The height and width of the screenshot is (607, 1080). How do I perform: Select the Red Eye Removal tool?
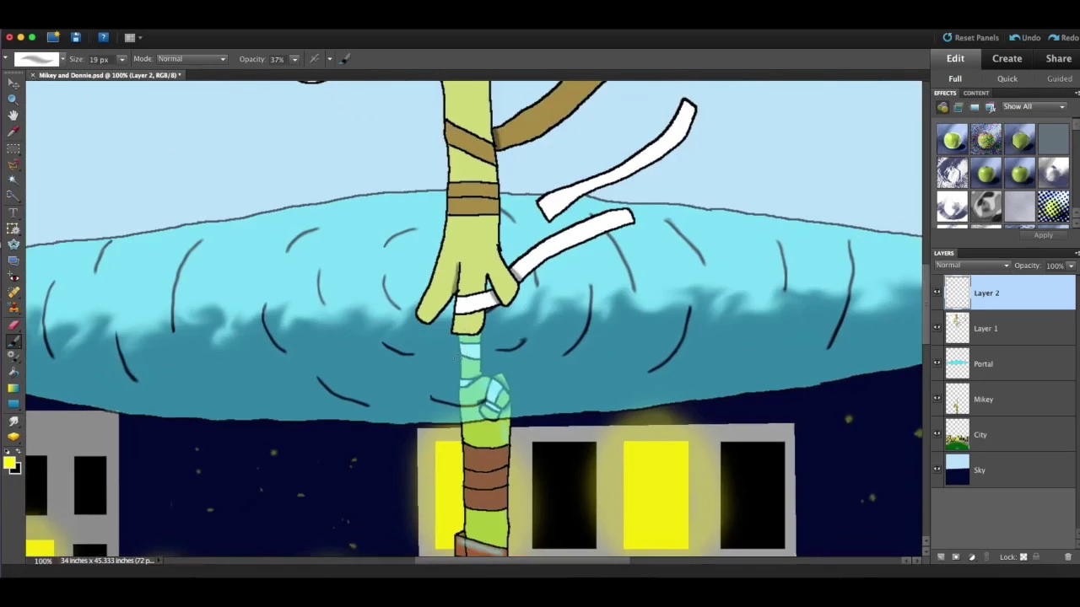(x=13, y=276)
